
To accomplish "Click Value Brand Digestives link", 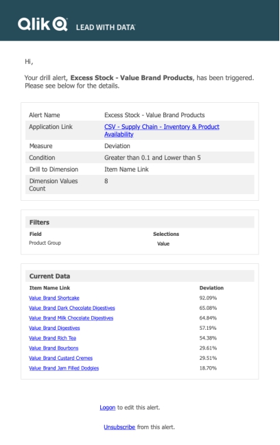I will 54,328.
